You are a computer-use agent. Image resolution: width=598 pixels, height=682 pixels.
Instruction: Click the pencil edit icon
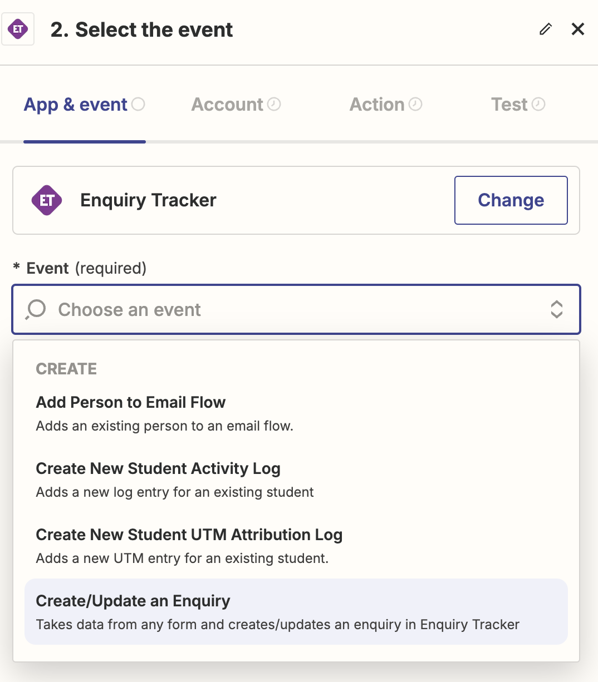point(545,29)
